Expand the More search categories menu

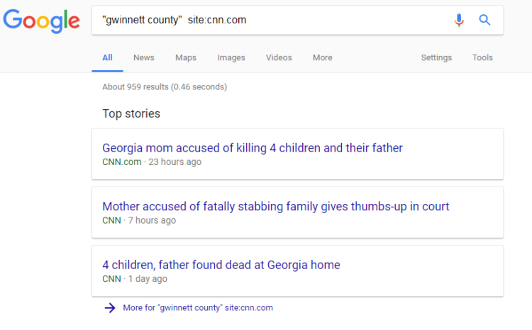[x=322, y=57]
